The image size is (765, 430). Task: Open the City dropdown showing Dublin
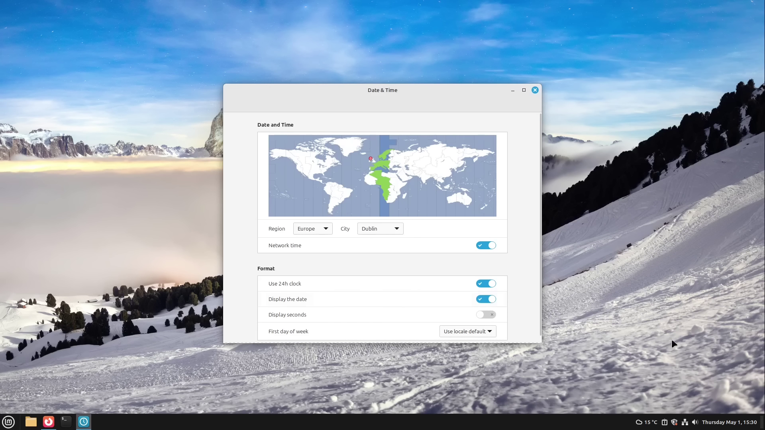point(380,229)
